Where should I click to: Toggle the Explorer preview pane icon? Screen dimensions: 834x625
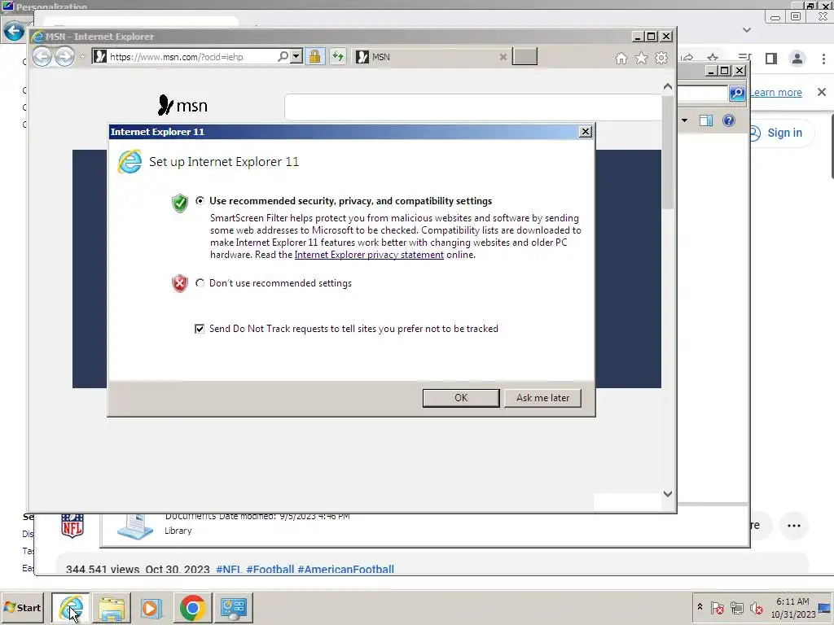(706, 120)
